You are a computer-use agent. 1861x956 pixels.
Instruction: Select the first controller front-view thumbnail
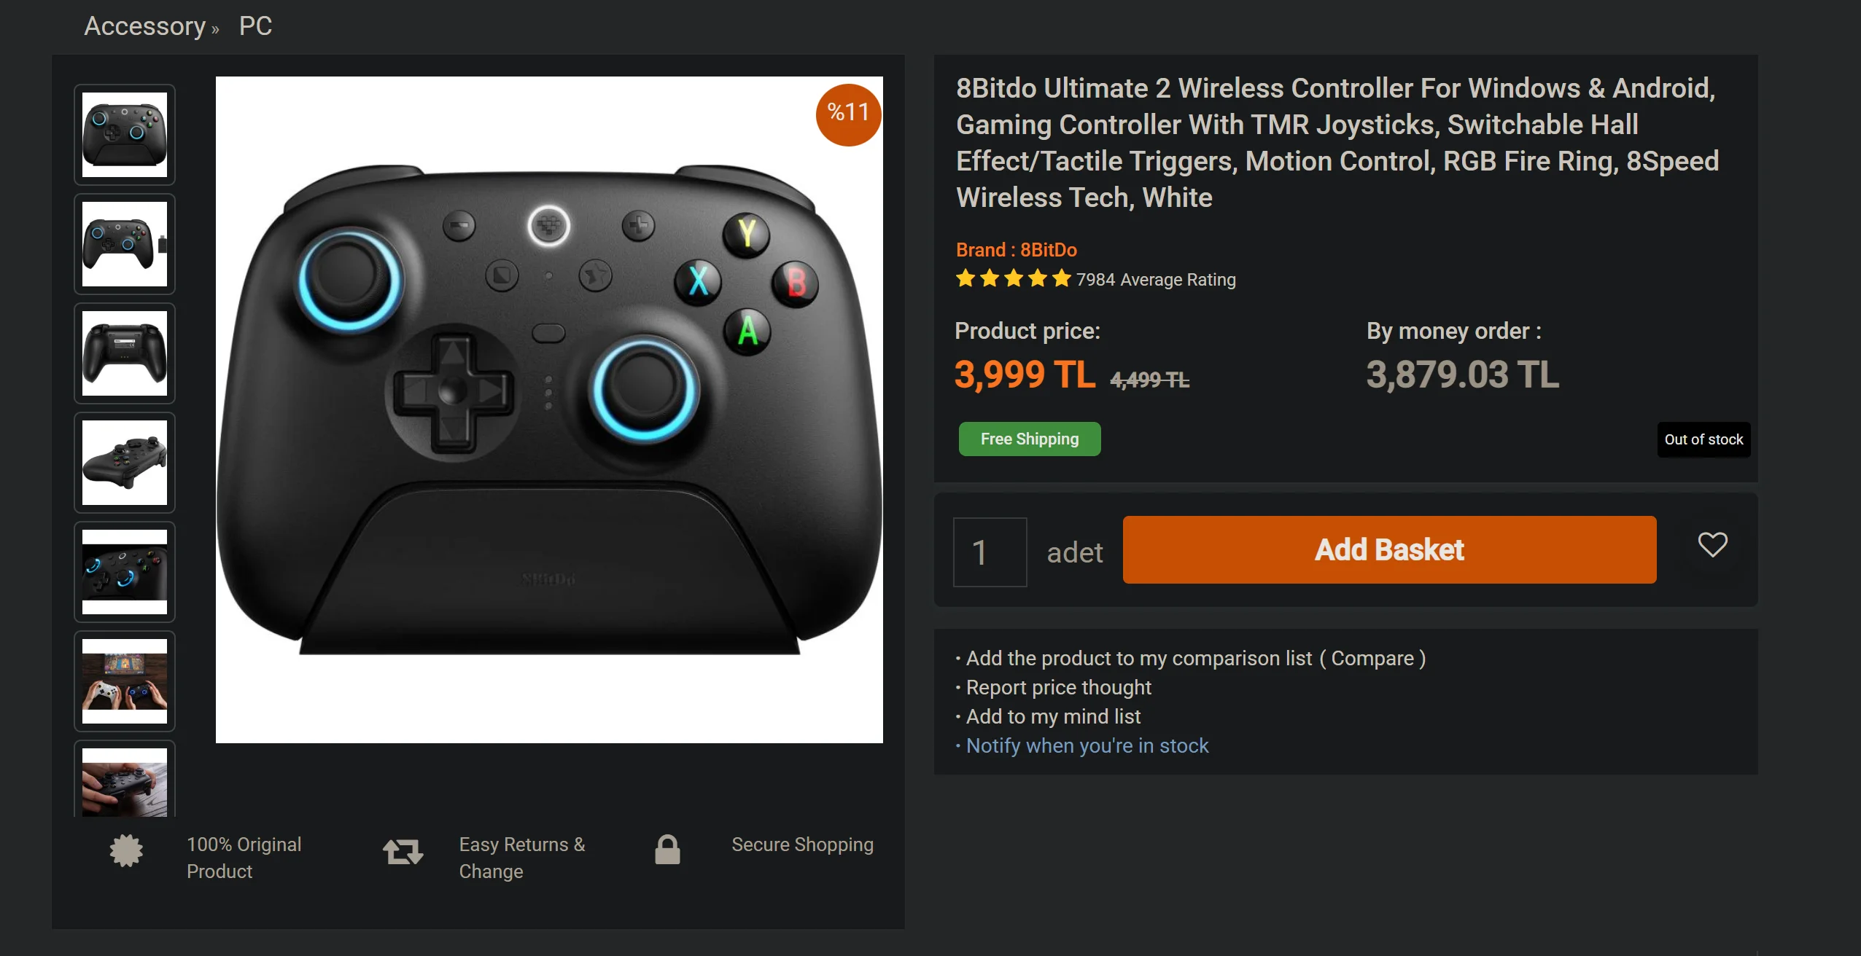point(125,135)
